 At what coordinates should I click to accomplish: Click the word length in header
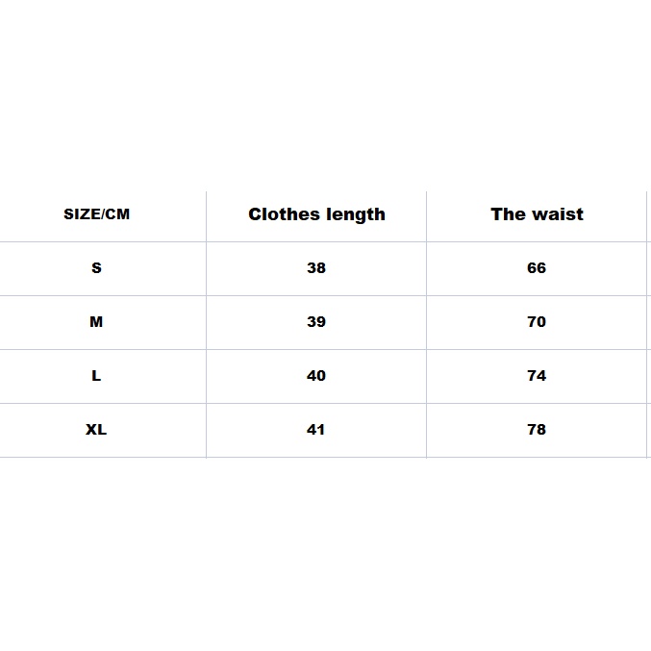point(356,215)
